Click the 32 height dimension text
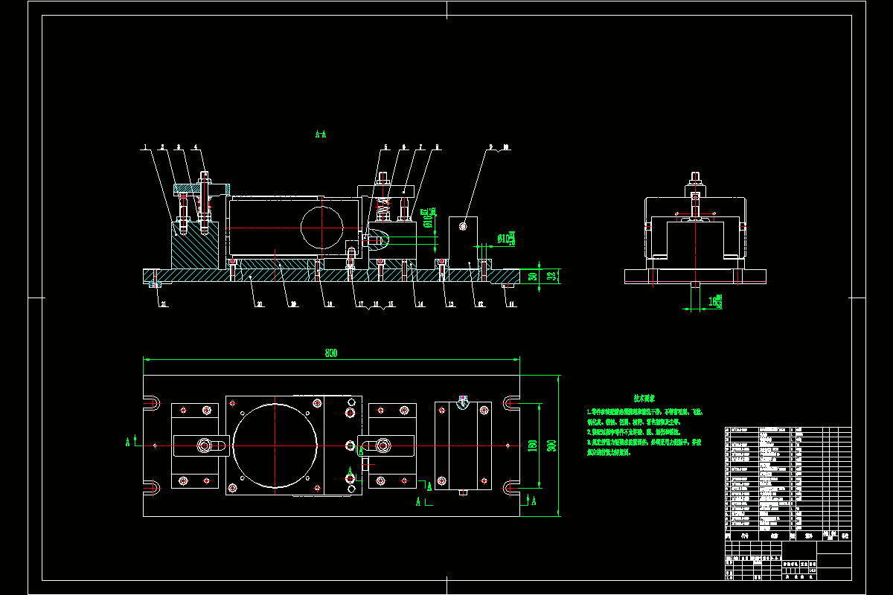Viewport: 893px width, 595px height. 551,276
